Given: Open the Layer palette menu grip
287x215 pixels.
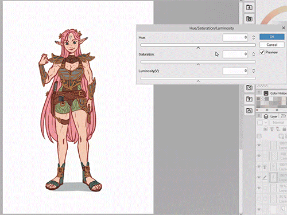Looking at the screenshot, I should click(259, 116).
